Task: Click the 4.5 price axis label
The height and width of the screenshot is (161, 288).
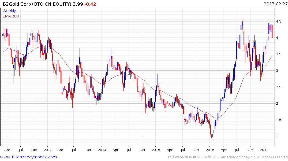Action: pos(278,21)
